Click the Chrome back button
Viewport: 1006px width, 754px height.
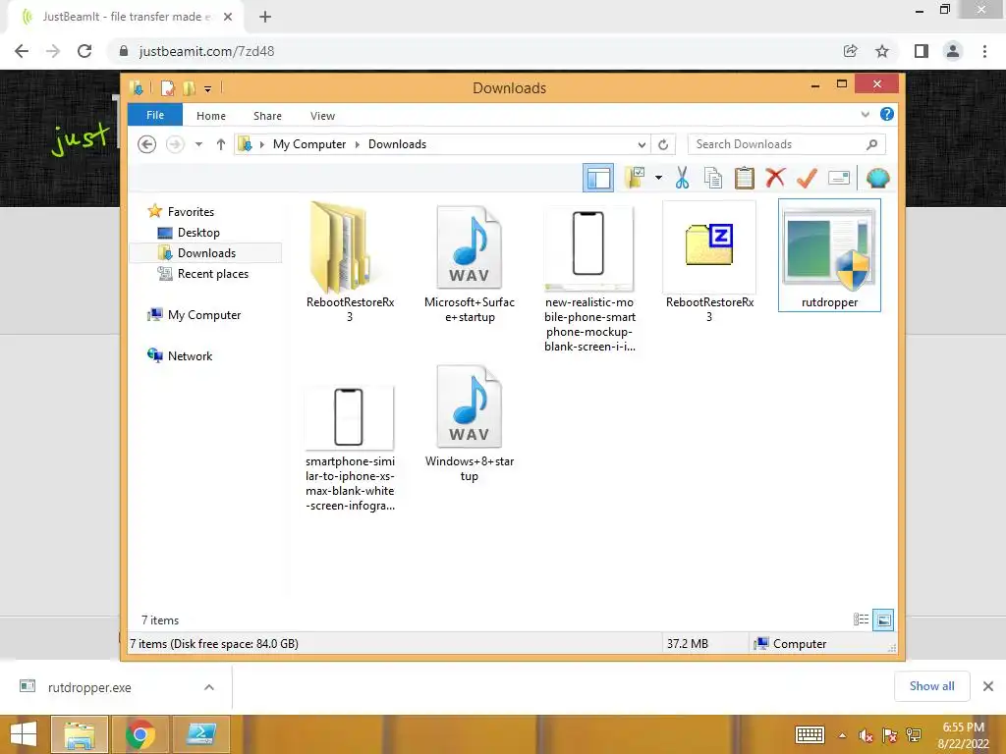[22, 51]
